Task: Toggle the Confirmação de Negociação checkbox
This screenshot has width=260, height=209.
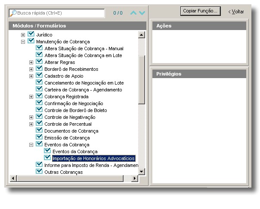Action: 39,103
